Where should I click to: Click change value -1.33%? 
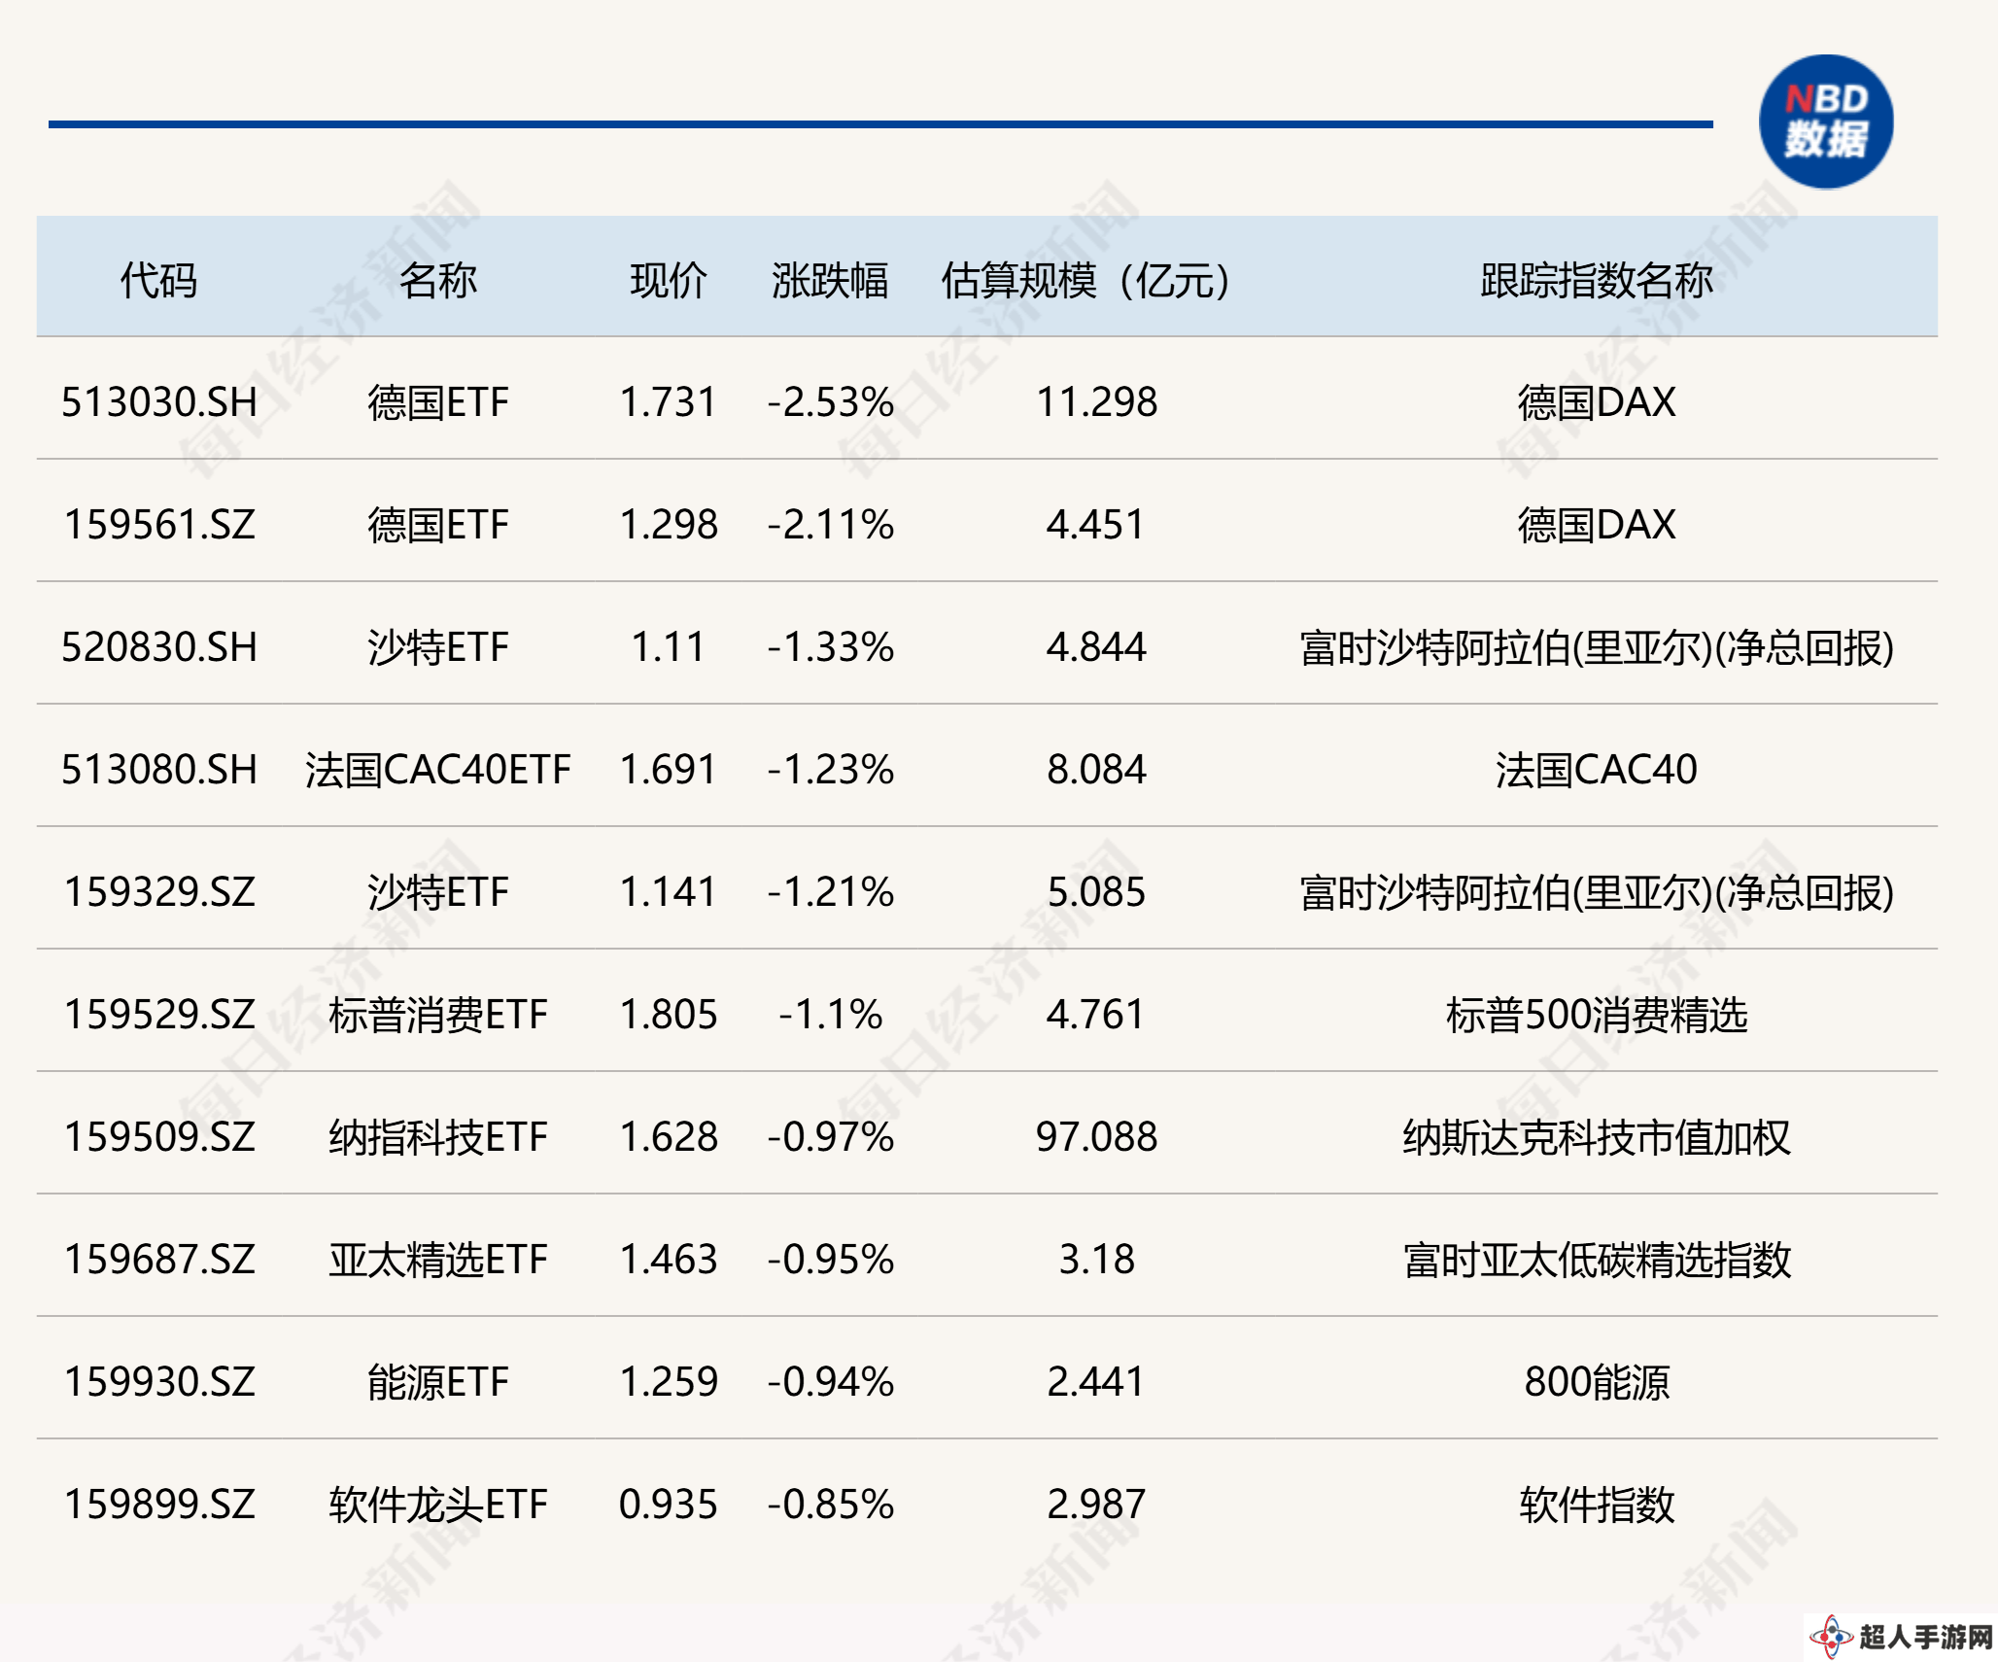(x=831, y=646)
